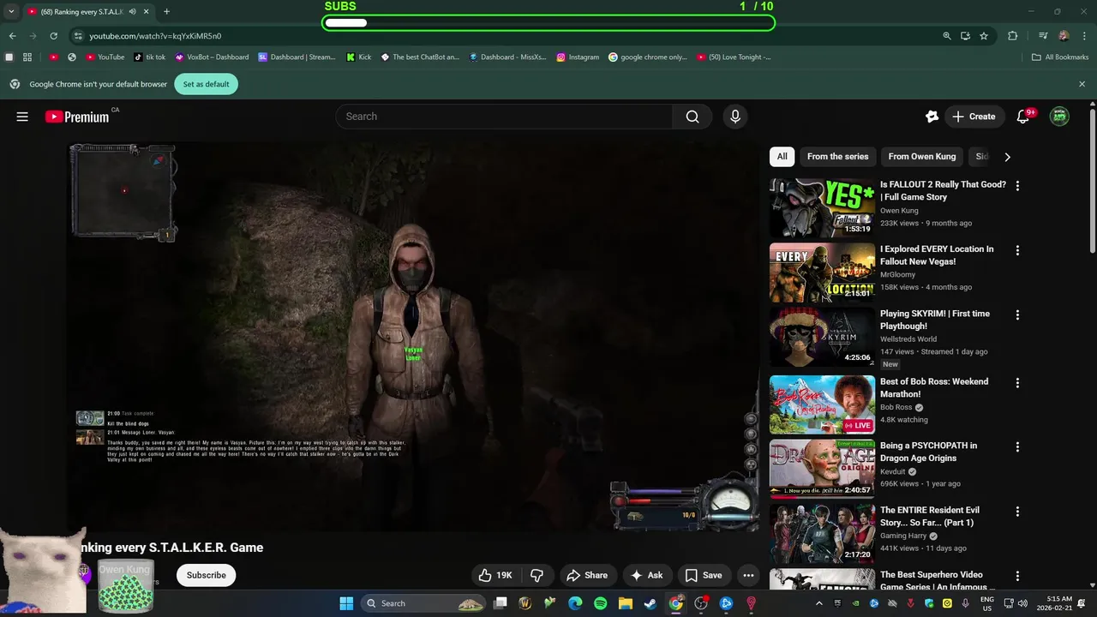The image size is (1097, 617).
Task: Open File Explorer from the taskbar
Action: (x=626, y=603)
